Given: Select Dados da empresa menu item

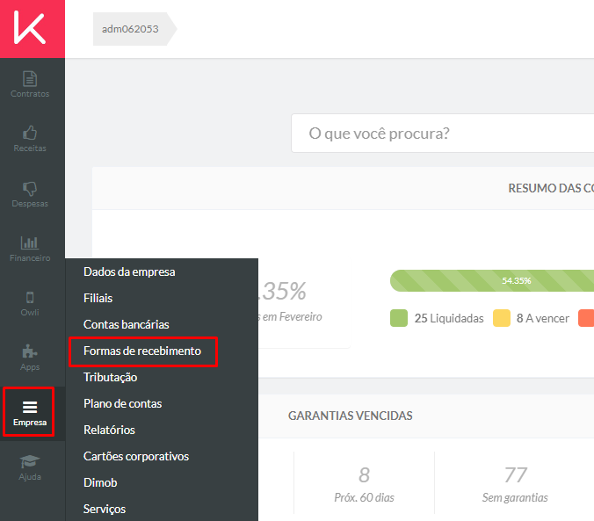Looking at the screenshot, I should click(x=129, y=272).
